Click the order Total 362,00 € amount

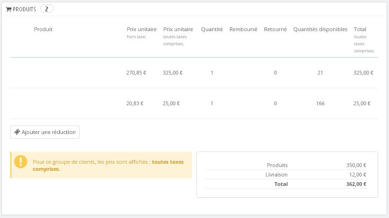356,184
